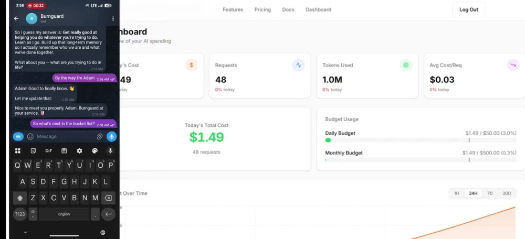Open keyboard sticker panel icon
Image resolution: width=525 pixels, height=239 pixels.
pos(33,151)
